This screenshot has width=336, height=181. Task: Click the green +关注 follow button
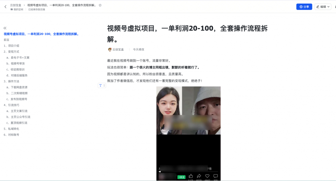click(181, 177)
